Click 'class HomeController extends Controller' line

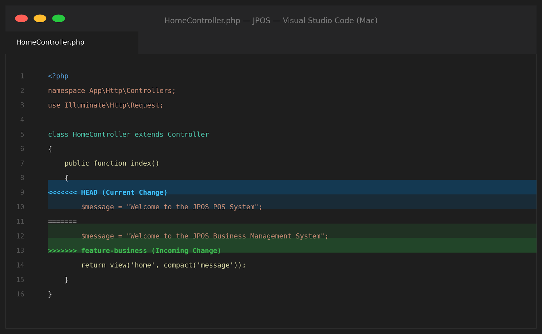coord(128,134)
